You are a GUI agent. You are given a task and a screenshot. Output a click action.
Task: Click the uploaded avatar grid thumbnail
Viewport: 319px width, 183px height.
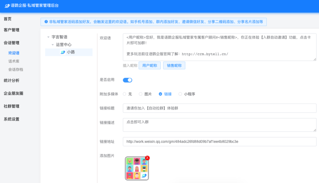[x=136, y=168]
